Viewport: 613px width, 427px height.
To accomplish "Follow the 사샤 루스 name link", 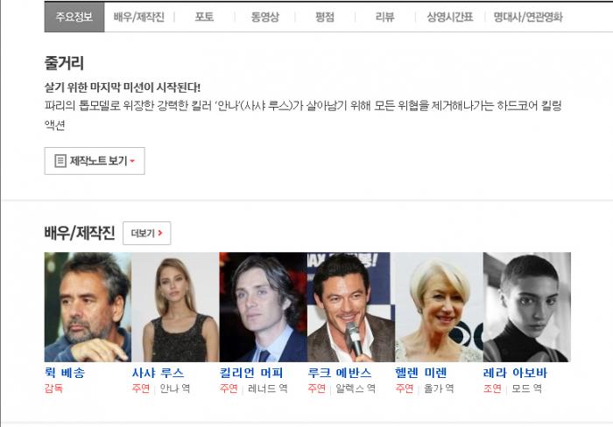I will [x=158, y=373].
